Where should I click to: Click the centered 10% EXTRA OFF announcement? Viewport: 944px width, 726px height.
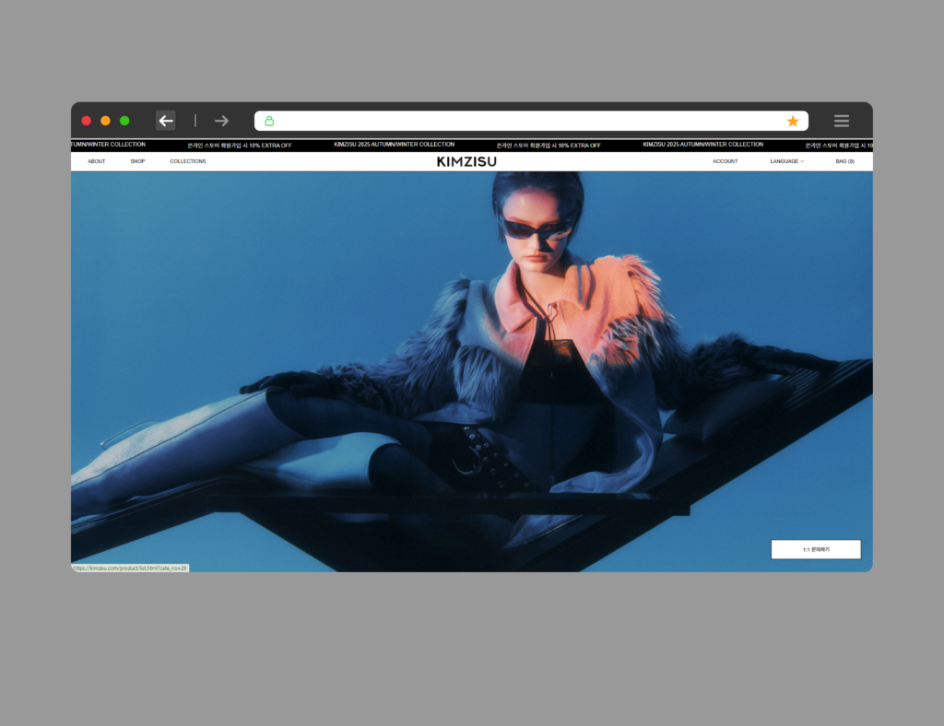tap(549, 146)
